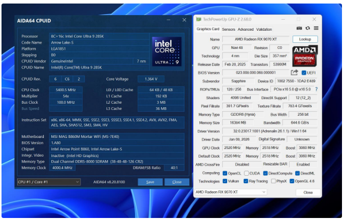Image resolution: width=344 pixels, height=221 pixels.
Task: Toggle the UEFI checkbox
Action: tap(303, 72)
